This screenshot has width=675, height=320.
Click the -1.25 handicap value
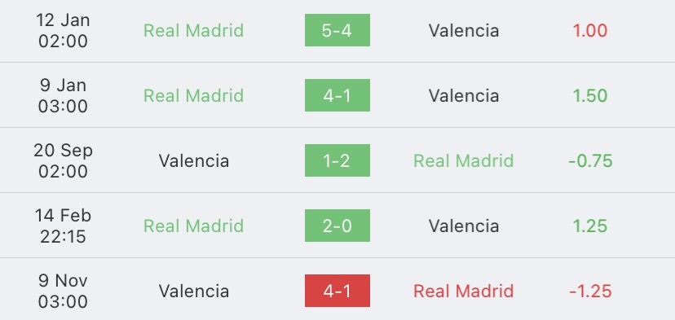pos(590,292)
